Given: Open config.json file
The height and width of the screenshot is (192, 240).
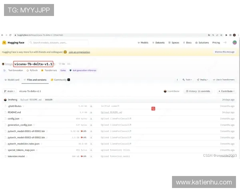Looking at the screenshot, I should point(14,119).
